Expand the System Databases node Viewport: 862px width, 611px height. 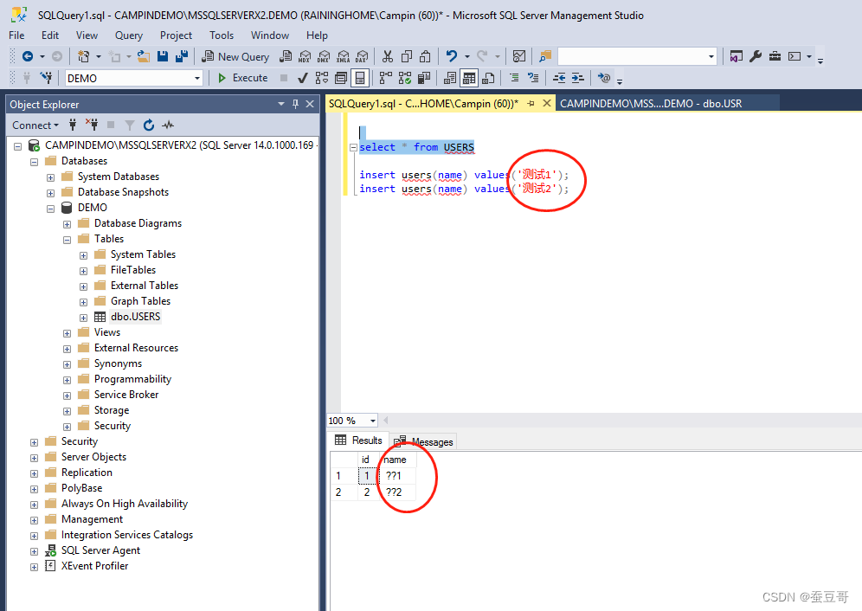click(x=50, y=177)
